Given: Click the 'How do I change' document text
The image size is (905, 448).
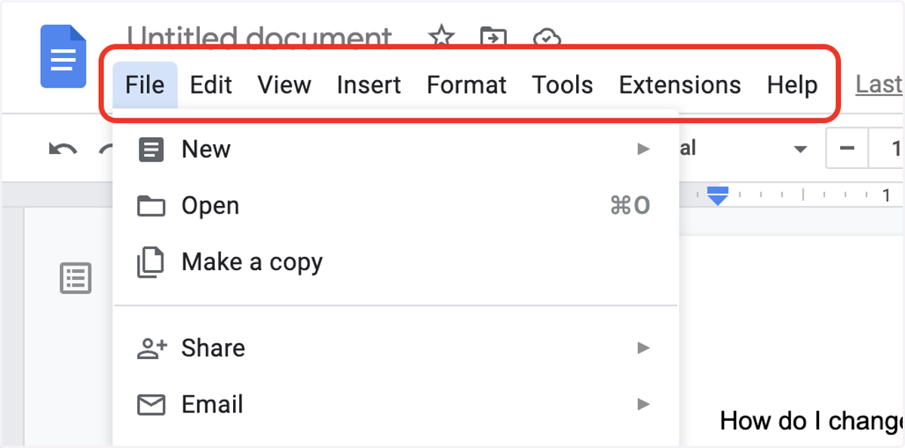Looking at the screenshot, I should [812, 421].
